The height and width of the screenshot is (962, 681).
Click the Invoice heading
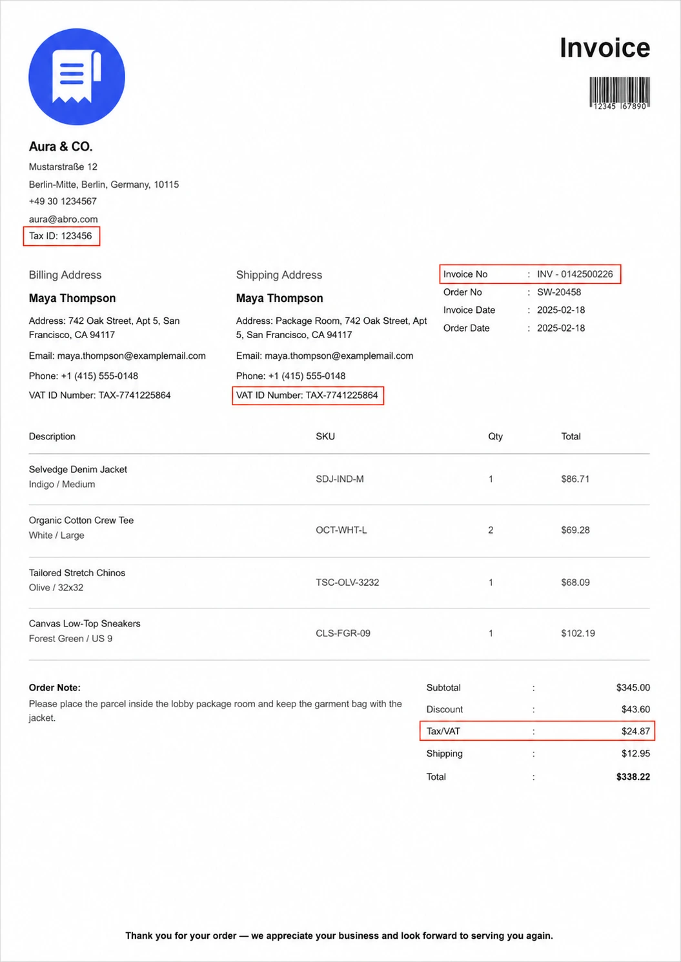point(605,48)
